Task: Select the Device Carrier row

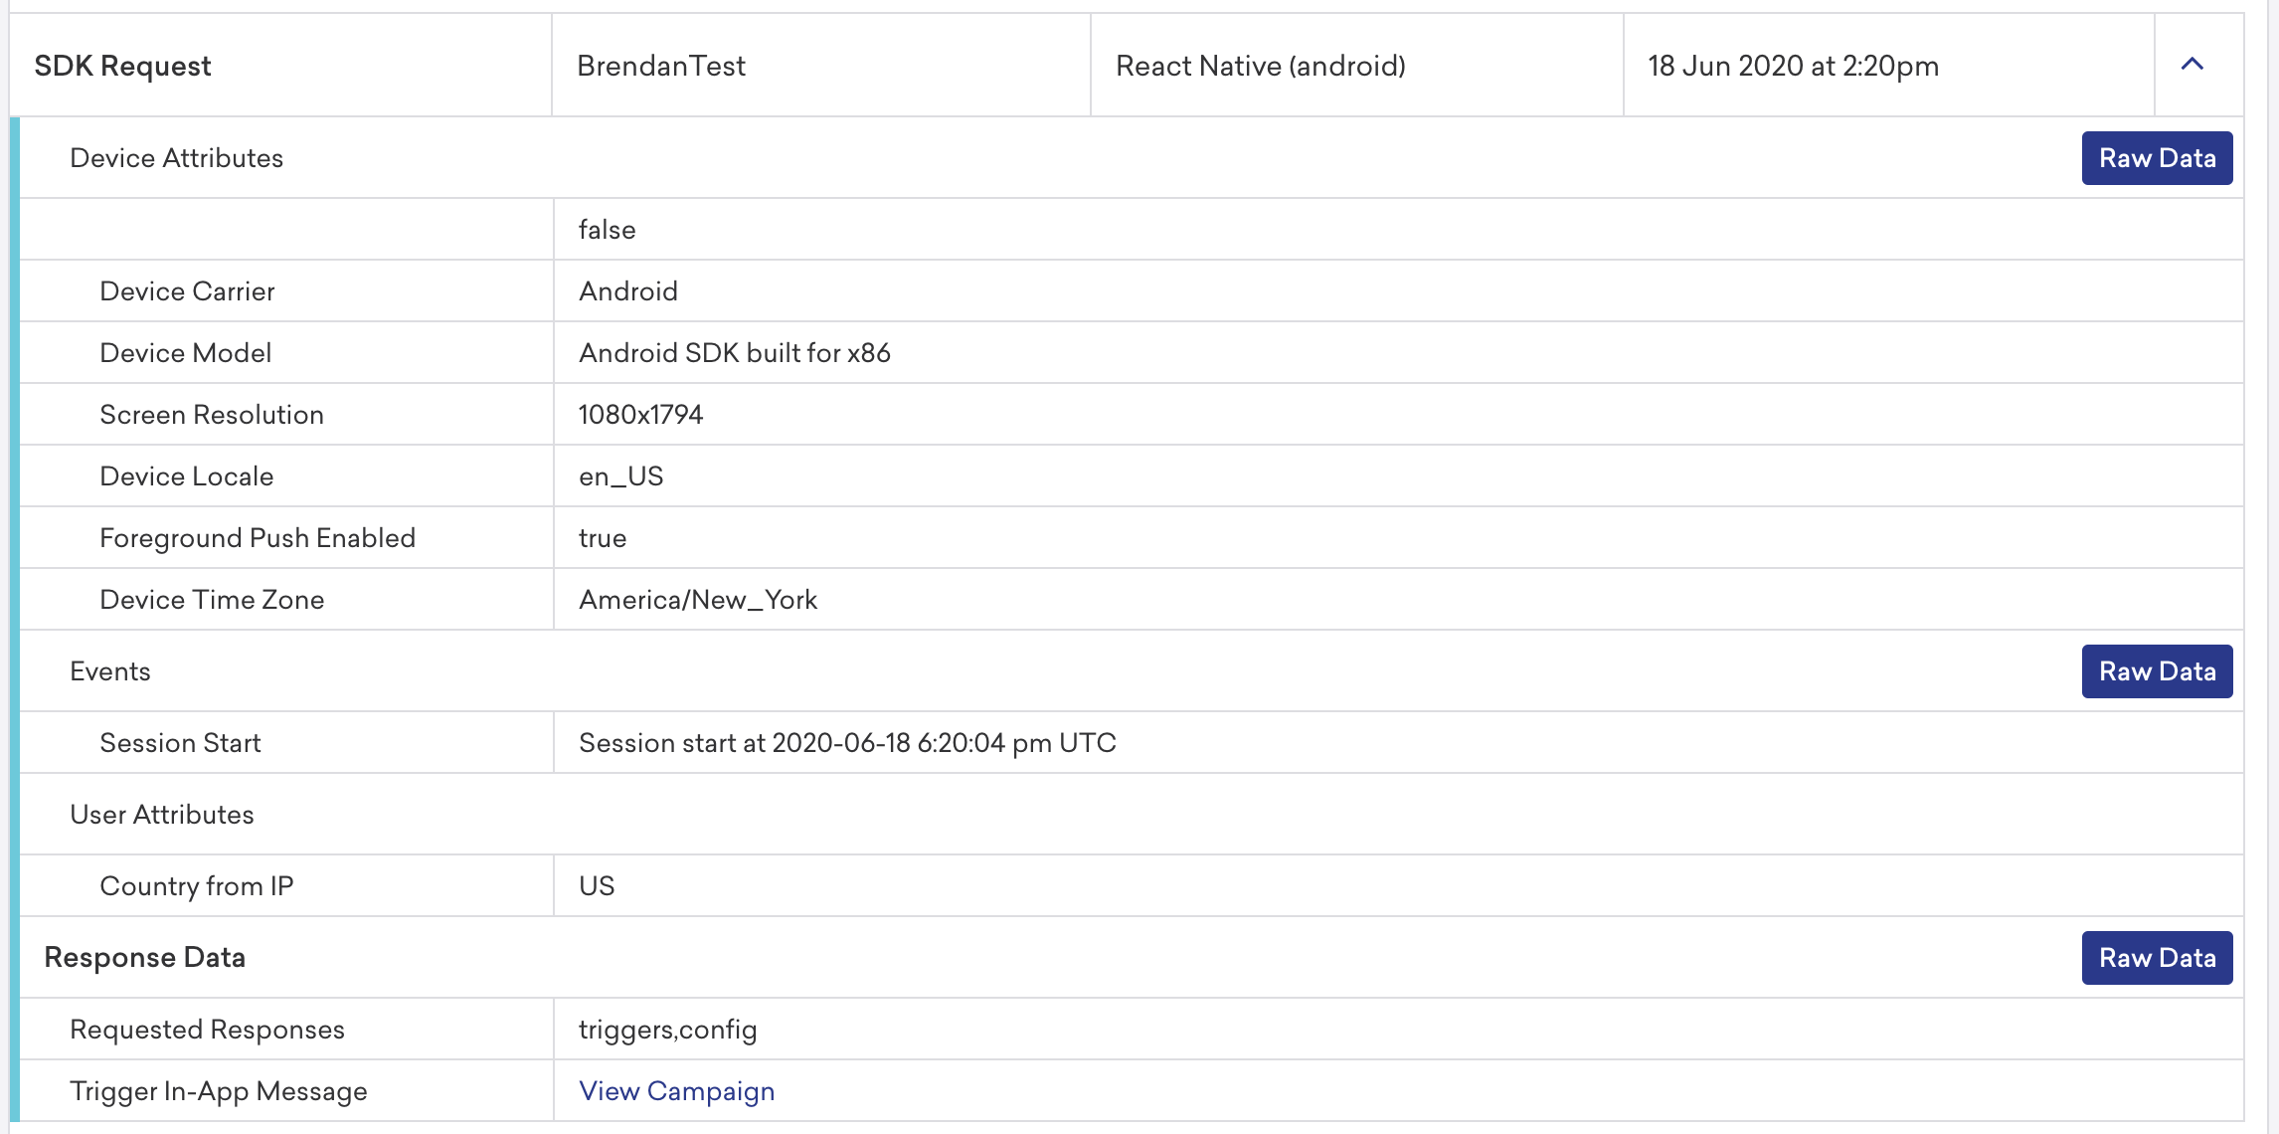Action: point(187,290)
